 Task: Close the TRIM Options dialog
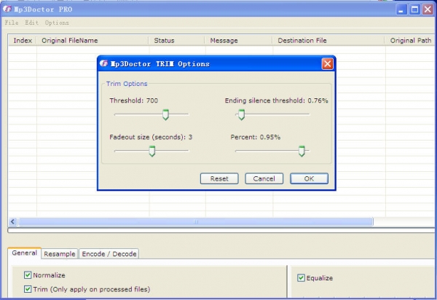(x=328, y=64)
